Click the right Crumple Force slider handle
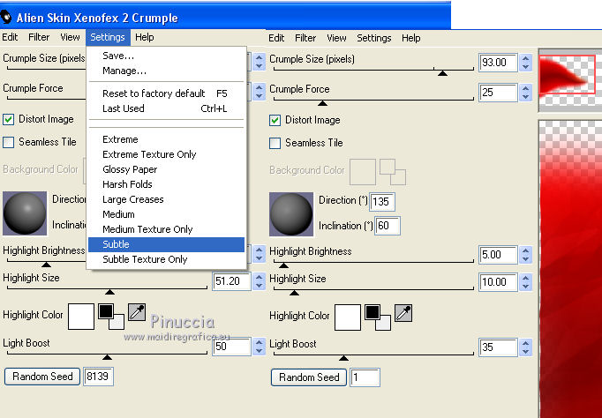The image size is (602, 418). pyautogui.click(x=322, y=103)
